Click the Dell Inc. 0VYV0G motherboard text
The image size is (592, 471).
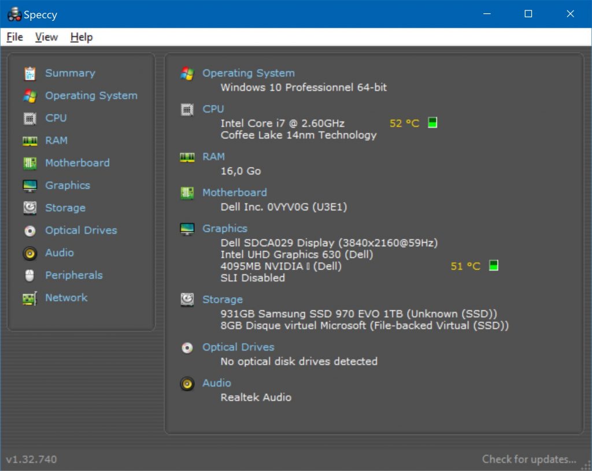pos(284,207)
